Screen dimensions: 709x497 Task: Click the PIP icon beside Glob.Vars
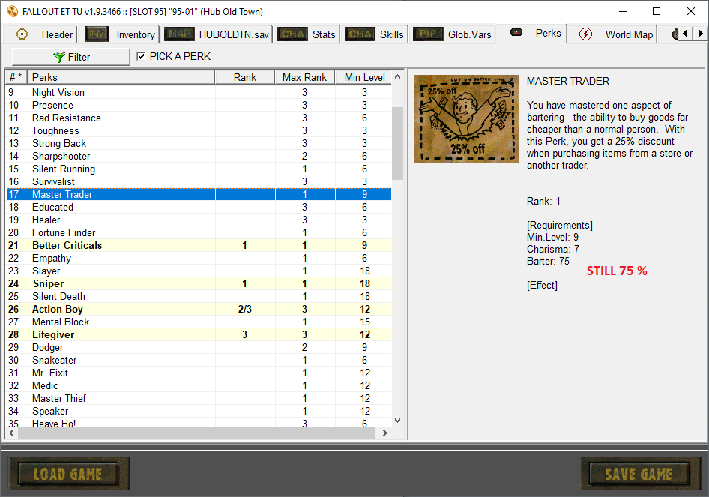tap(428, 34)
